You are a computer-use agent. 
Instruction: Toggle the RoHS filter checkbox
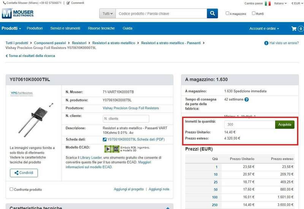[x=254, y=13]
